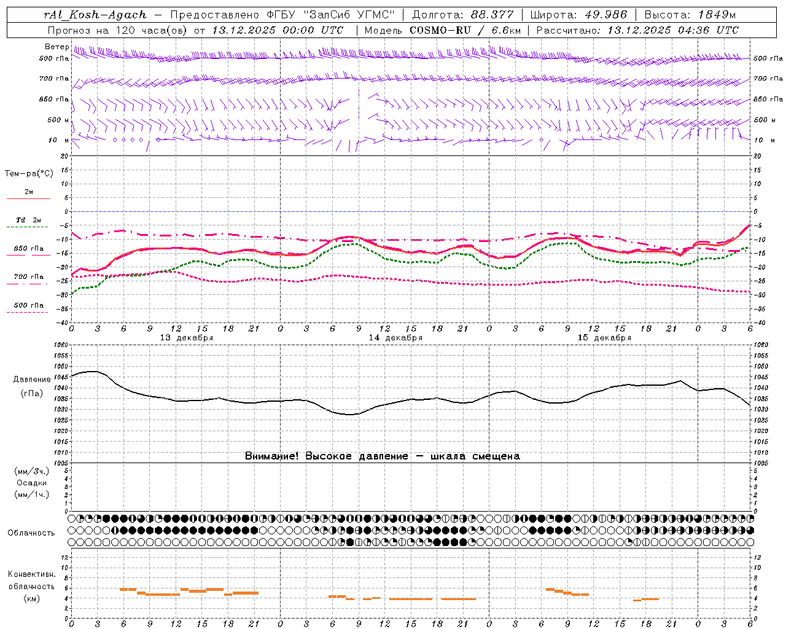Click the Осадки precipitation label
Image resolution: width=786 pixels, height=629 pixels.
32,483
